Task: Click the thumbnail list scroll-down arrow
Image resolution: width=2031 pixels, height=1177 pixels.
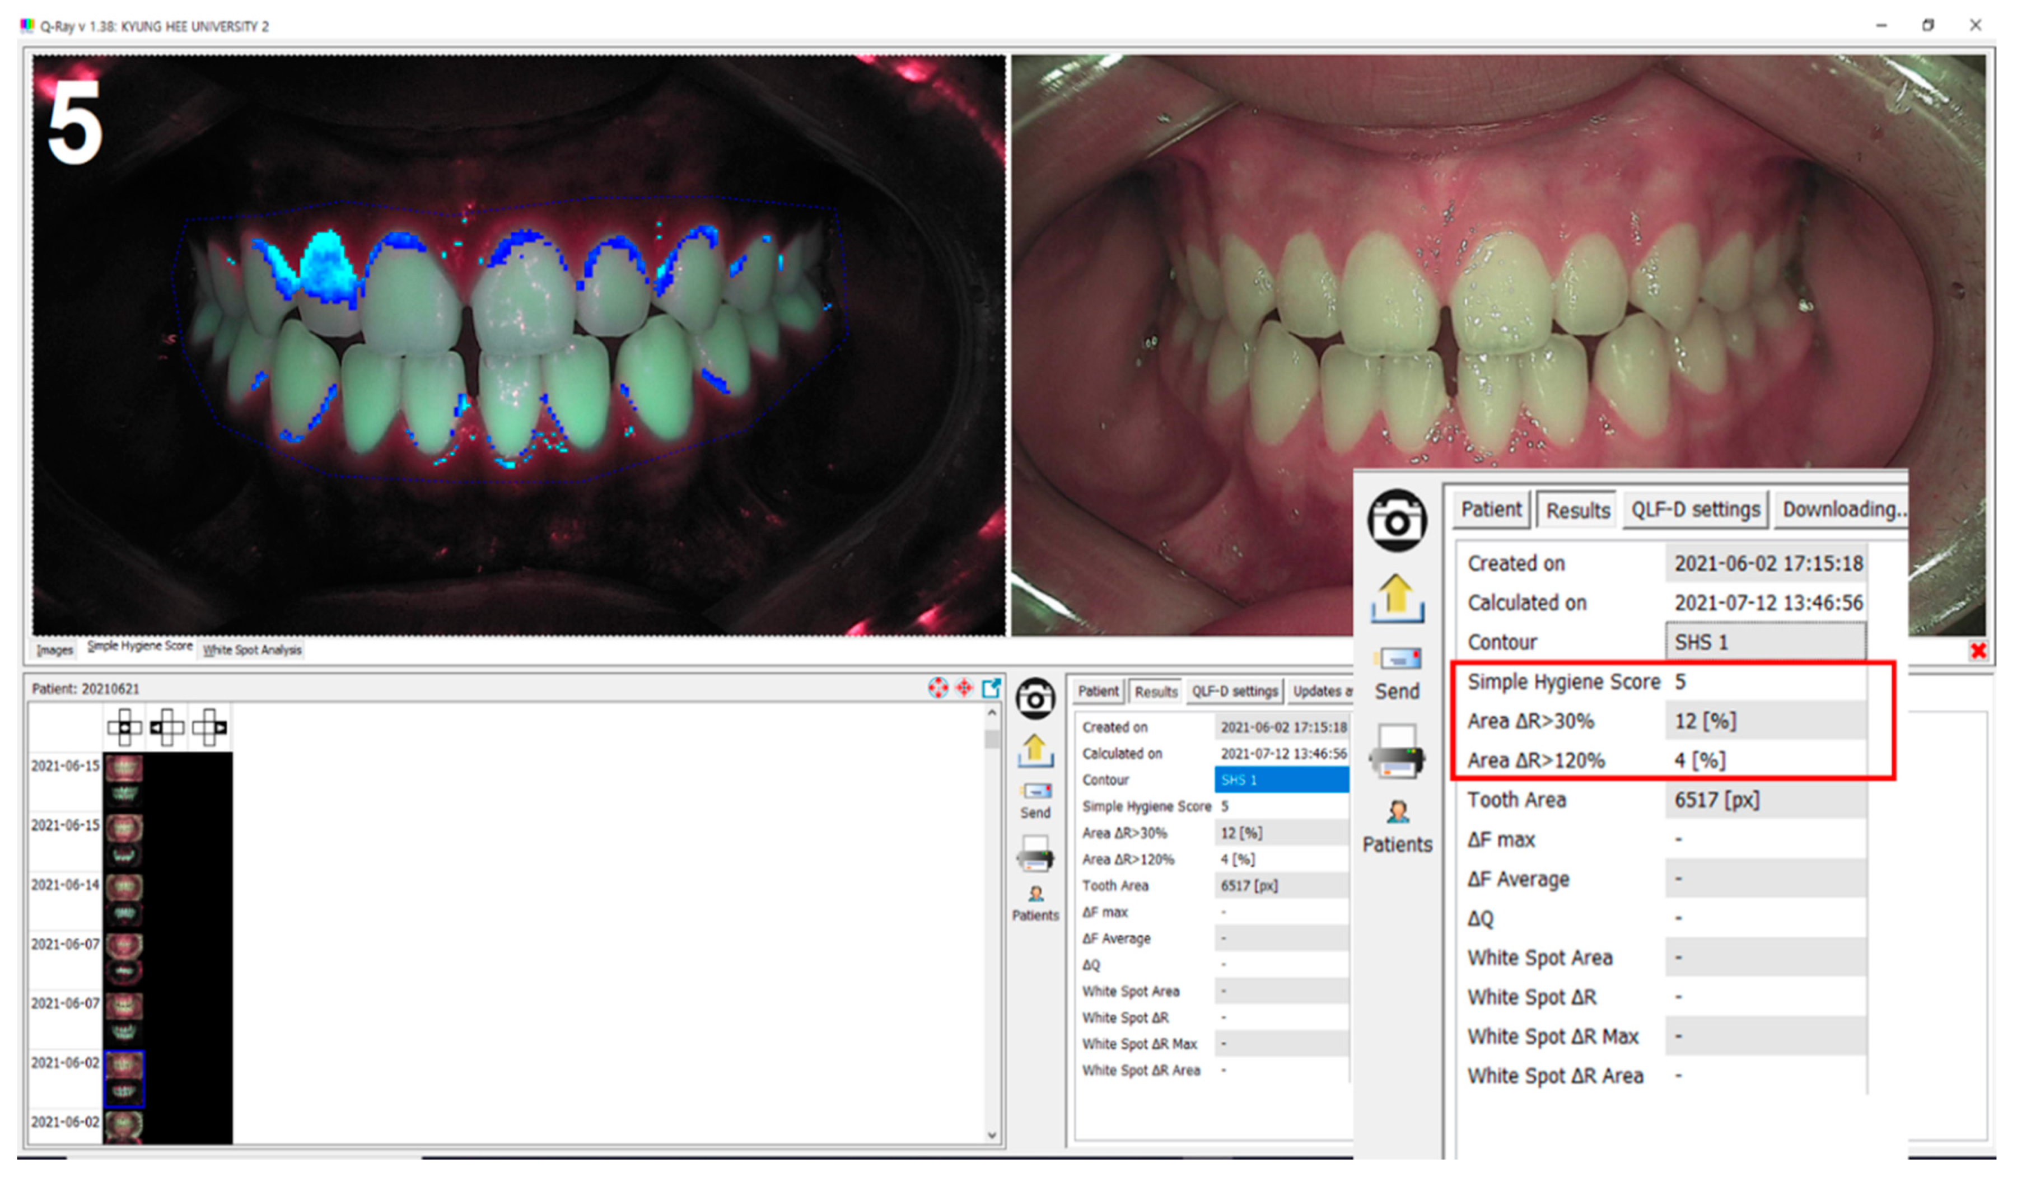Action: (x=991, y=1134)
